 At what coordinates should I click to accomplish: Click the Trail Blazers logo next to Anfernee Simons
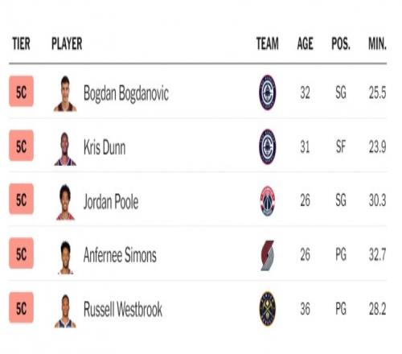click(x=268, y=255)
